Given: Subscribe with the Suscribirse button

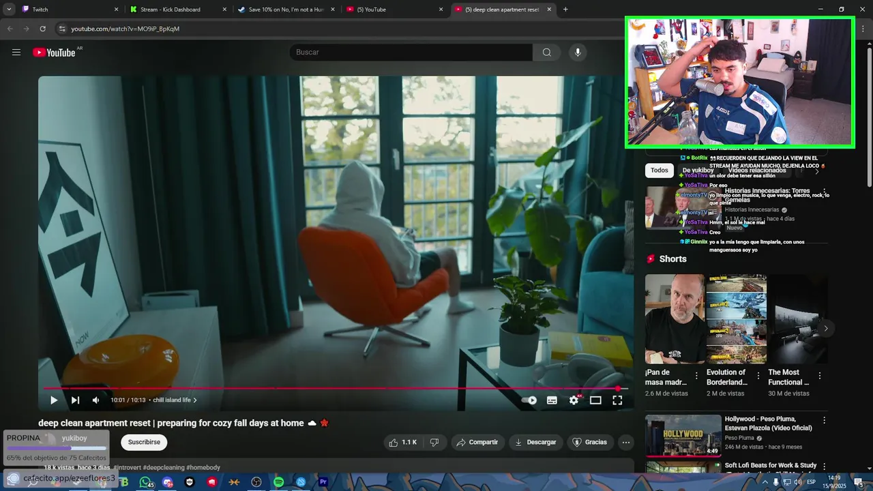Looking at the screenshot, I should coord(144,443).
